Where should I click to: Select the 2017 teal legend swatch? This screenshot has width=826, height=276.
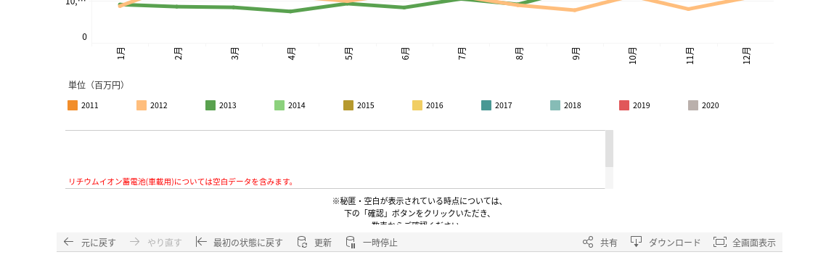pos(486,105)
